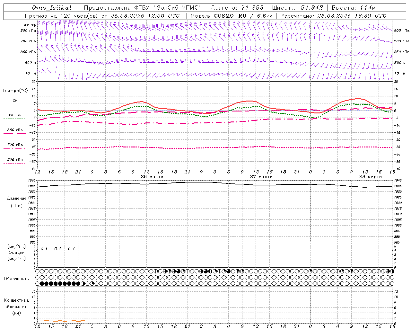Click the 850 гПа temperature legend label
The width and height of the screenshot is (411, 329).
[x=15, y=130]
